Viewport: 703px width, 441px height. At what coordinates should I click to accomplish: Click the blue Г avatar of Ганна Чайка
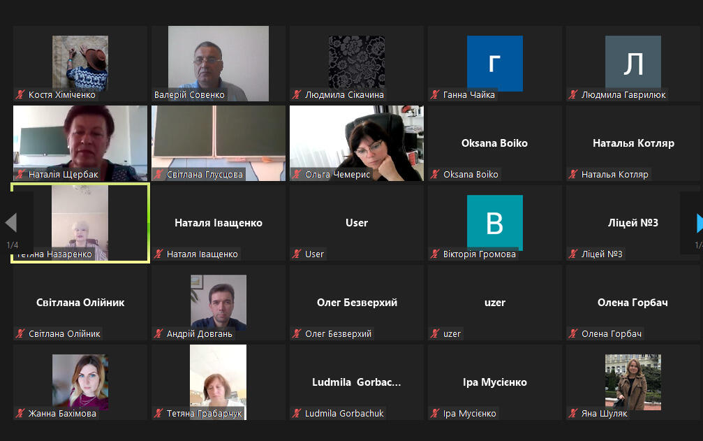pyautogui.click(x=494, y=64)
